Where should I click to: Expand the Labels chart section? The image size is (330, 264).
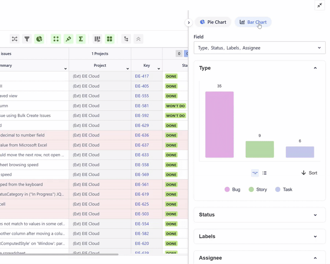[259, 236]
